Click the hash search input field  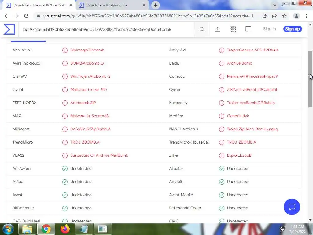click(106, 29)
